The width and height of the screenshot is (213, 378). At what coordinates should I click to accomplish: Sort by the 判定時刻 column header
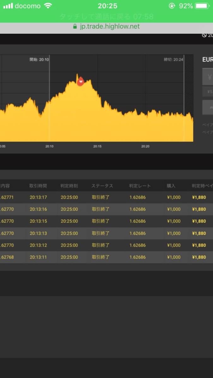point(69,186)
